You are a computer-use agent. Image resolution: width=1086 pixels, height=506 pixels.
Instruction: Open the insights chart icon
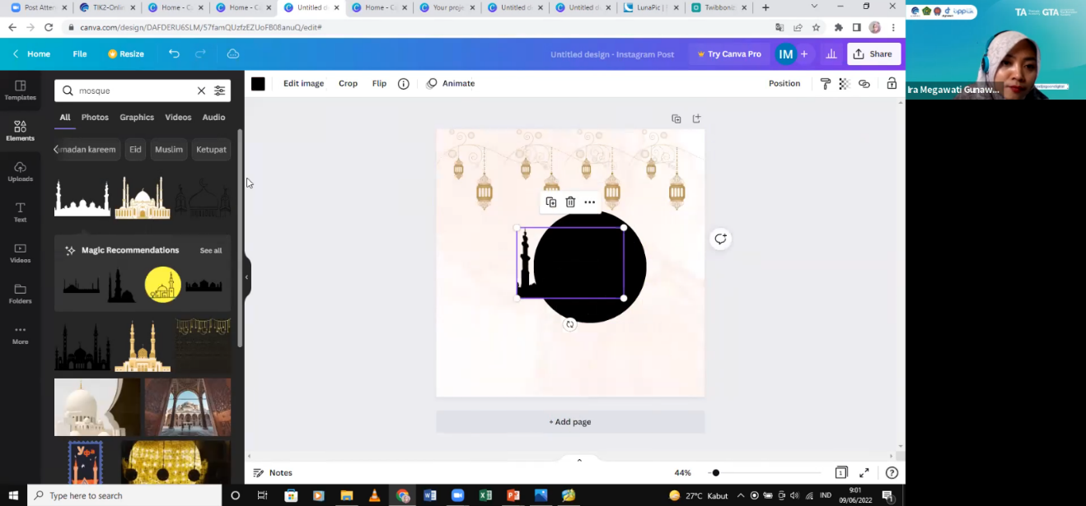click(831, 54)
